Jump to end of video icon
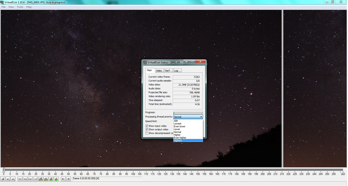The width and height of the screenshot is (348, 186). [35, 179]
